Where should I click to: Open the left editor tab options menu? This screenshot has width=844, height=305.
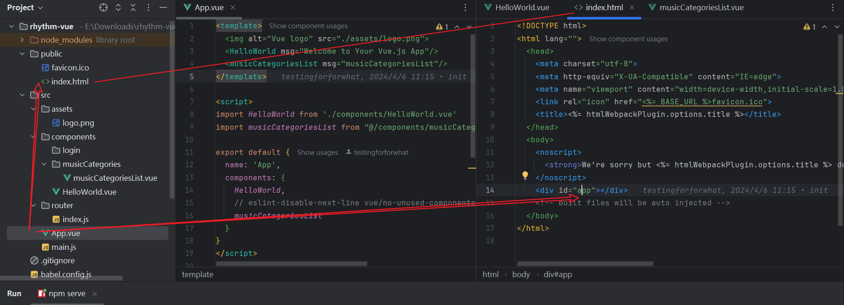465,7
